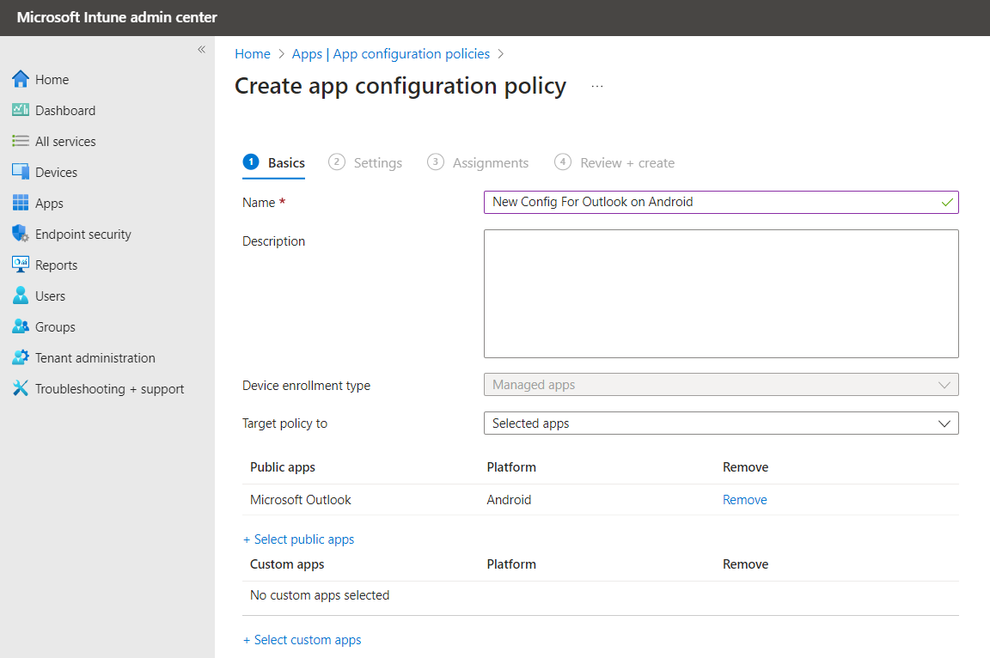The image size is (990, 658).
Task: Open the Users section
Action: [x=52, y=295]
